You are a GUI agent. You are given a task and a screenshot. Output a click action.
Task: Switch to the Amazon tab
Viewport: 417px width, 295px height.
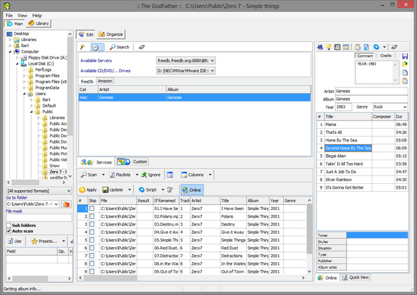click(x=105, y=81)
